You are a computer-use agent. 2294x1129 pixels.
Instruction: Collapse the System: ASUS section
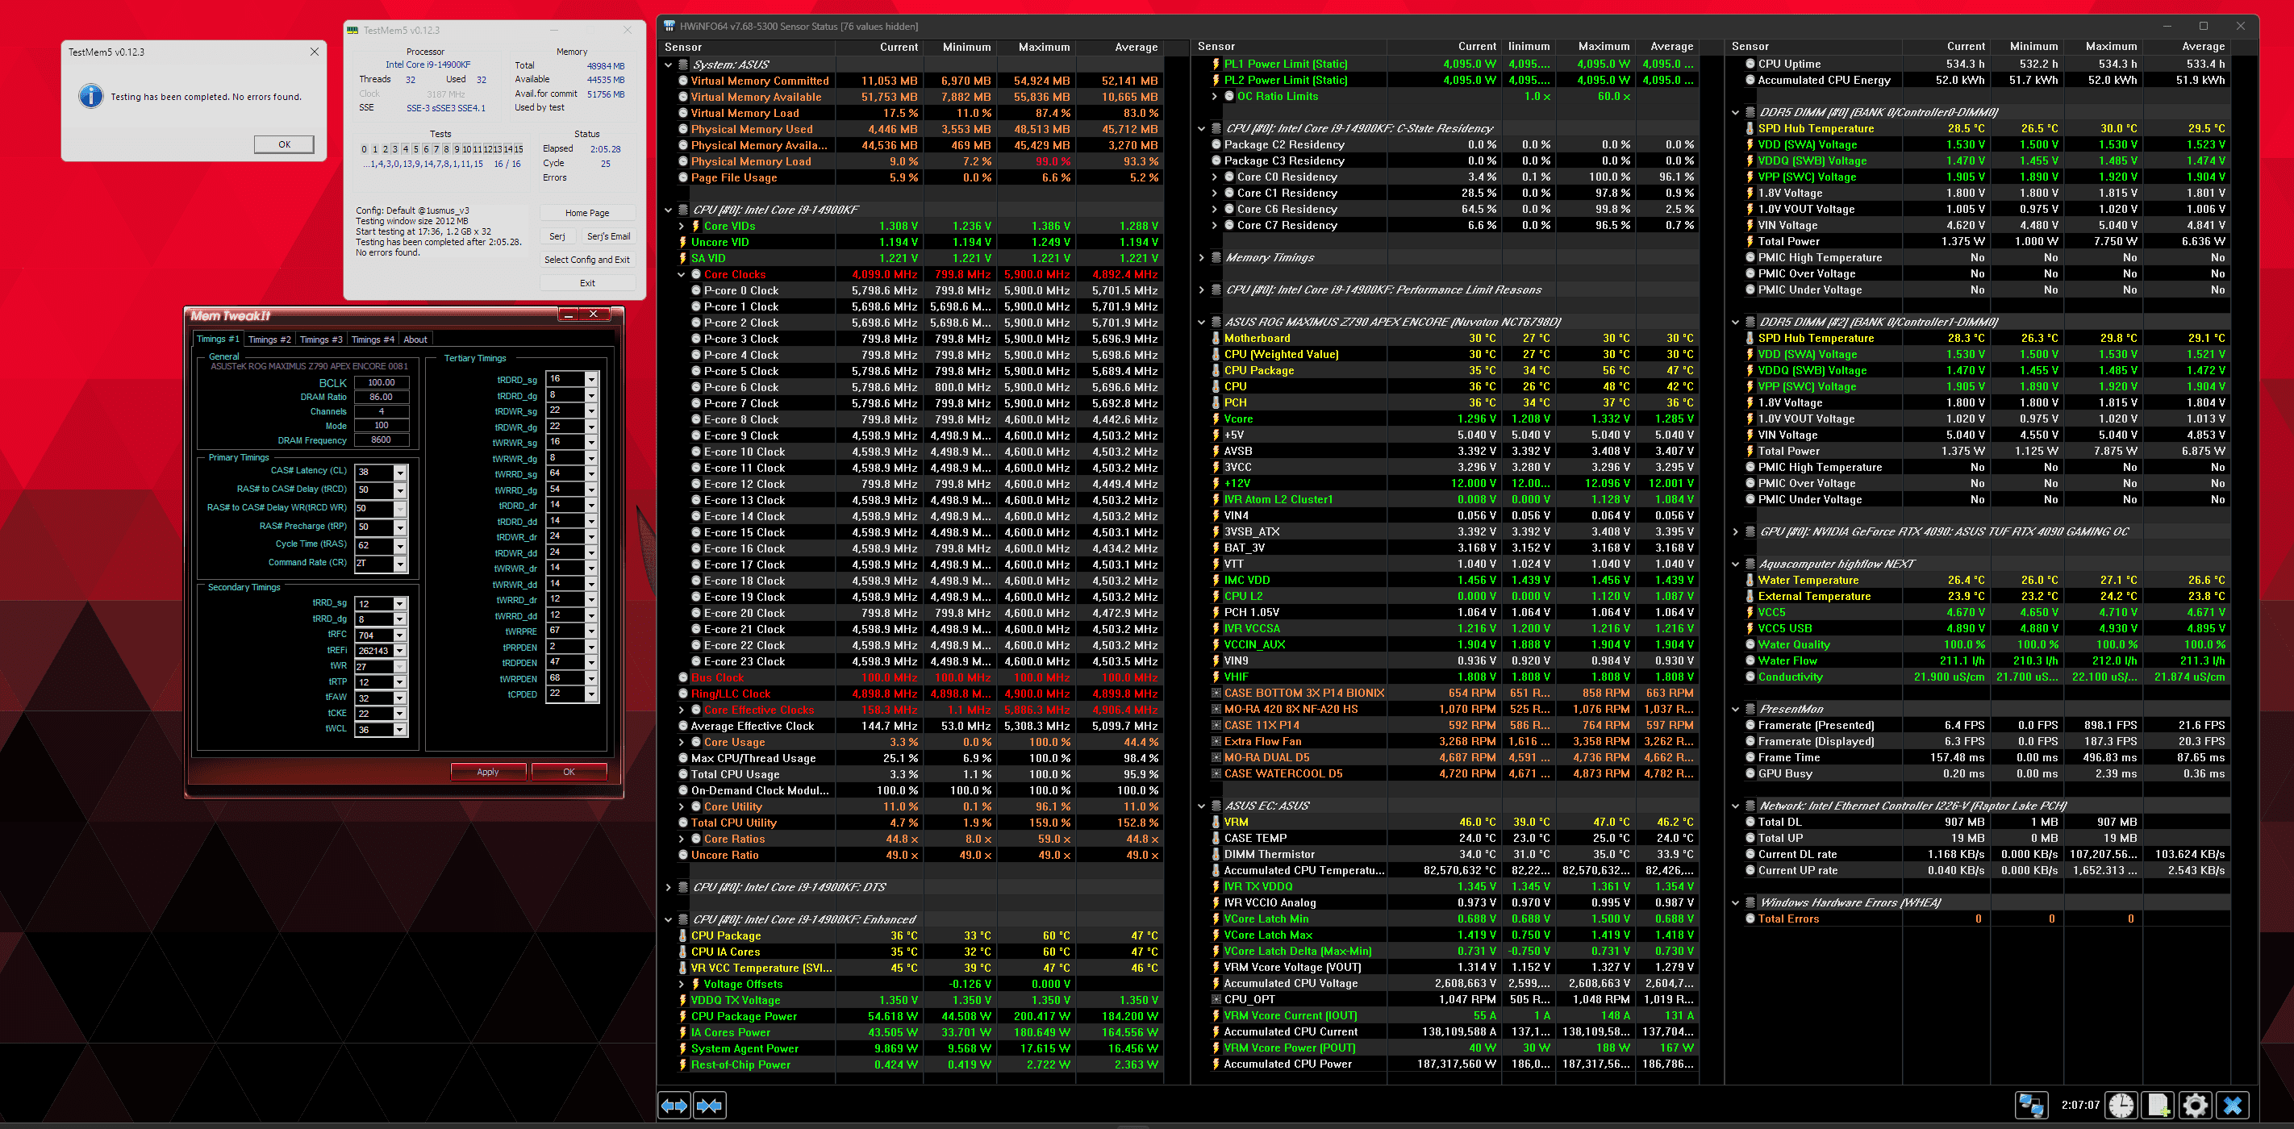[x=668, y=65]
